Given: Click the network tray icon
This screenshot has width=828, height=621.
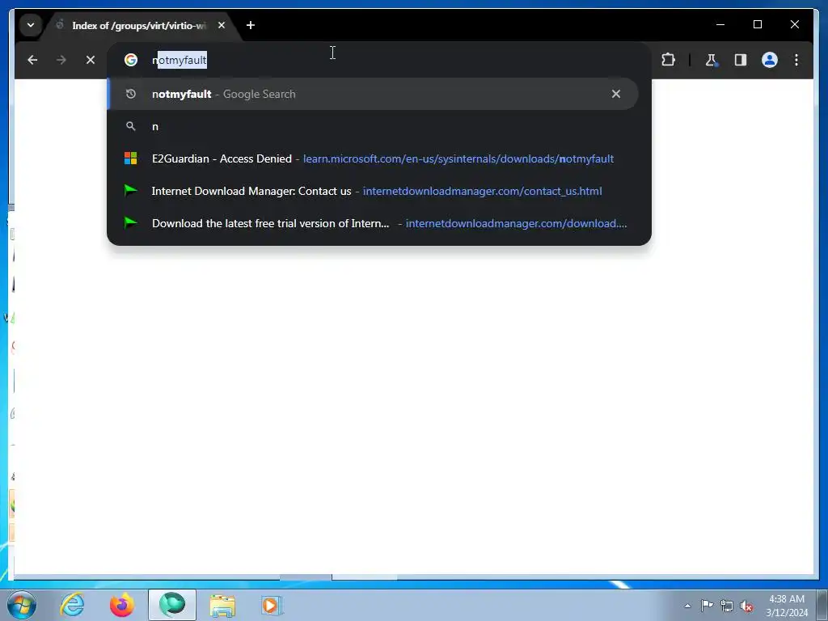Looking at the screenshot, I should [x=727, y=606].
